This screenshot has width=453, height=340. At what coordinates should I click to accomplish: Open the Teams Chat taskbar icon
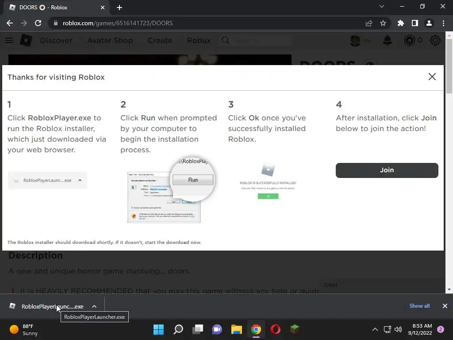(x=217, y=329)
